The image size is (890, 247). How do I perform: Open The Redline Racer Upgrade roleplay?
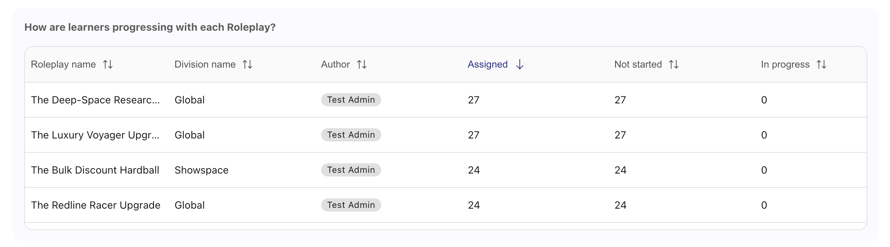point(446,205)
